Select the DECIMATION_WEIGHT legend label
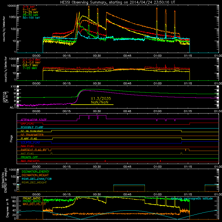 pos(35,175)
